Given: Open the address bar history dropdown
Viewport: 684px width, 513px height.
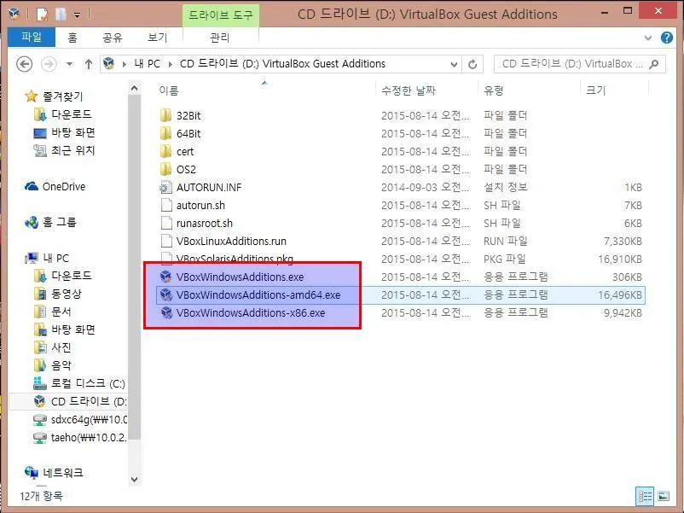Looking at the screenshot, I should pyautogui.click(x=452, y=64).
